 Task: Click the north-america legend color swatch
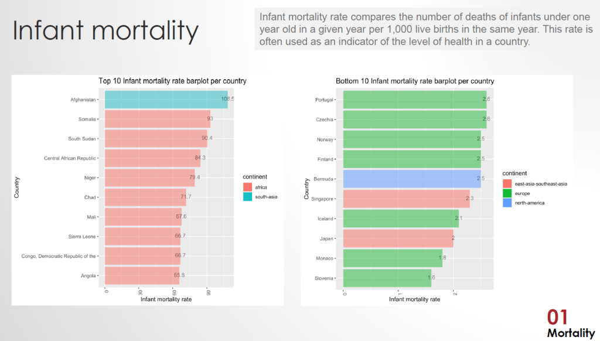[x=507, y=203]
